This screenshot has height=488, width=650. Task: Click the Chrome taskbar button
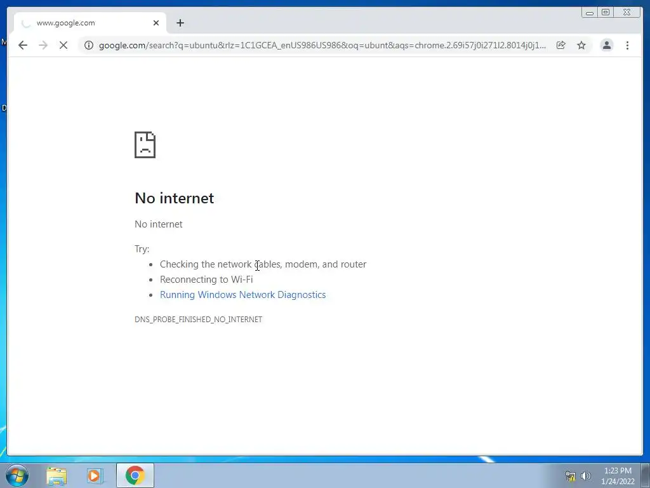(135, 475)
